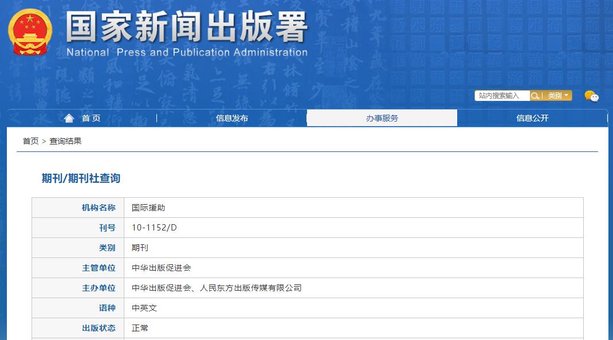This screenshot has height=340, width=613.
Task: Select the 办事服务 navigation tab
Action: 382,118
